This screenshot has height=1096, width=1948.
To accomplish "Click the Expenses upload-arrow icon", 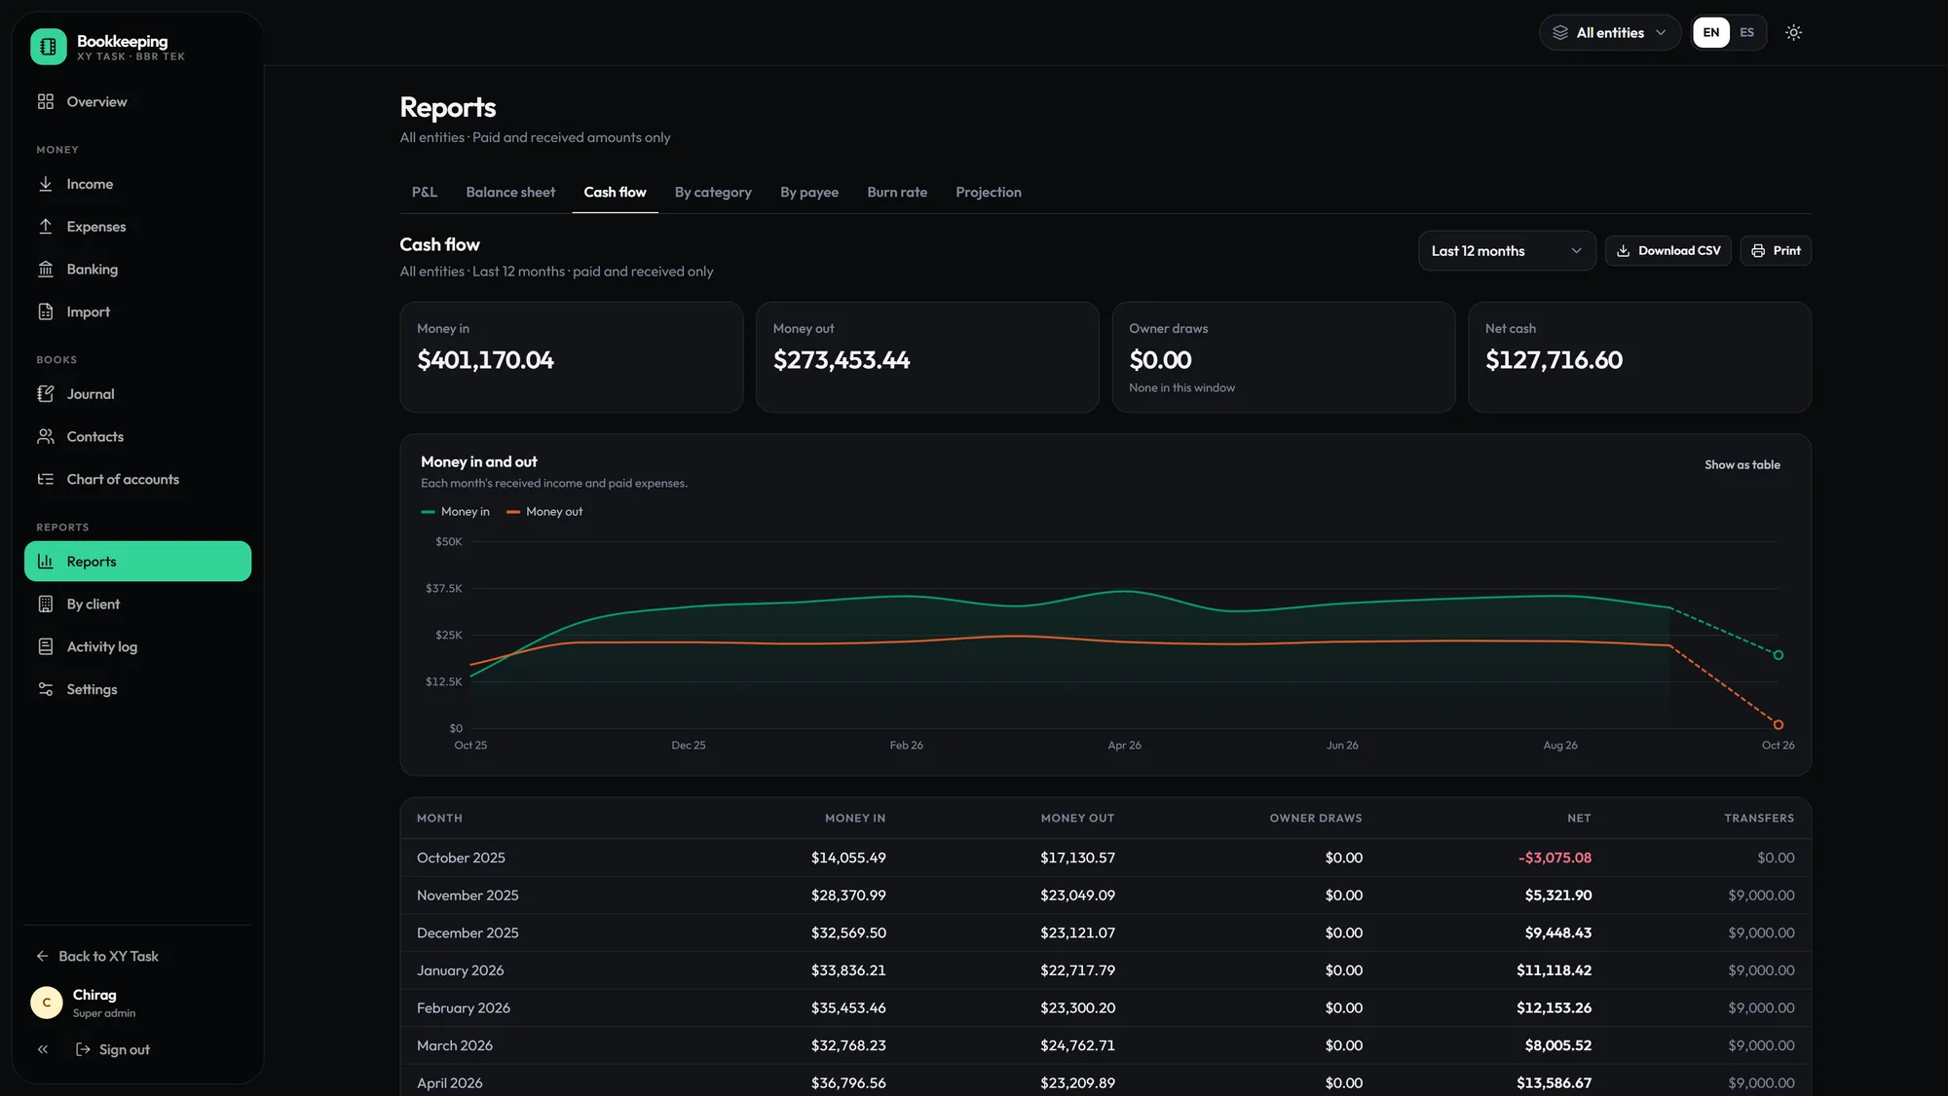I will tap(46, 227).
